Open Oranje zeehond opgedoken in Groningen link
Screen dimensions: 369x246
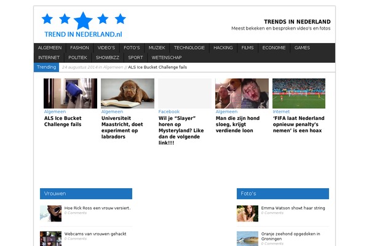pos(291,236)
